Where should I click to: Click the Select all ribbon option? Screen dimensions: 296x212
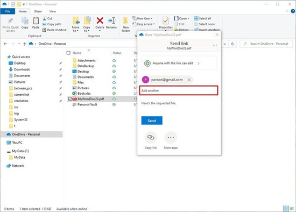[202, 18]
